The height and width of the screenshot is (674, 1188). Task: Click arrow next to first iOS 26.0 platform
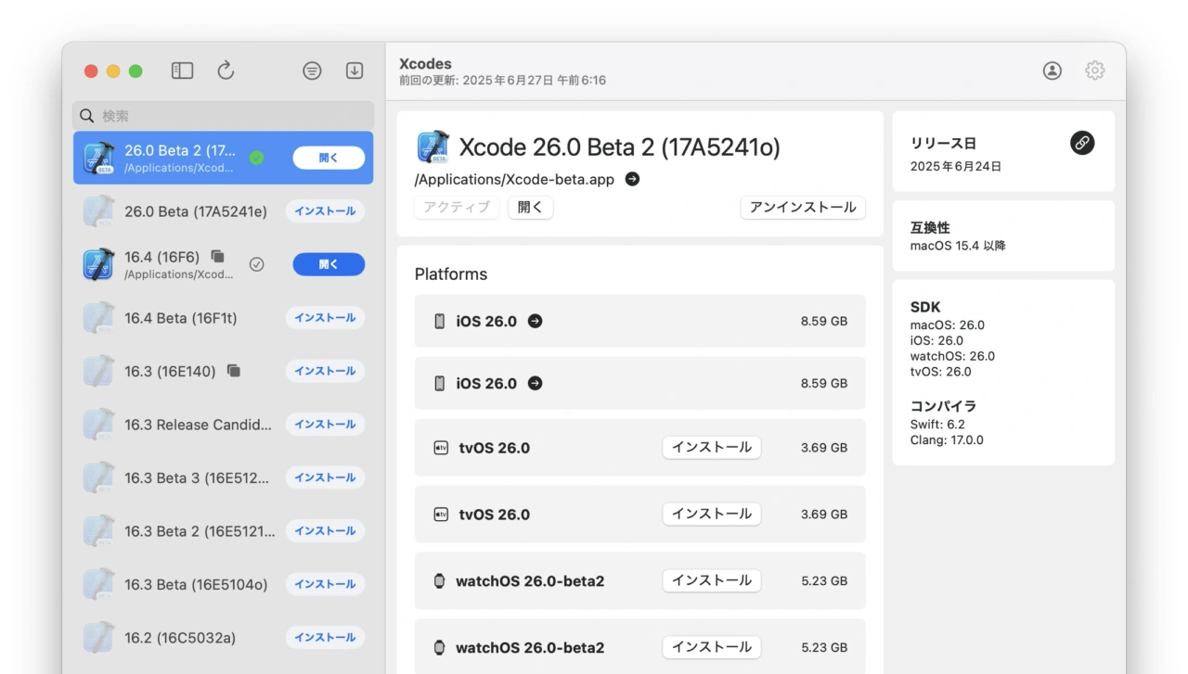(535, 322)
